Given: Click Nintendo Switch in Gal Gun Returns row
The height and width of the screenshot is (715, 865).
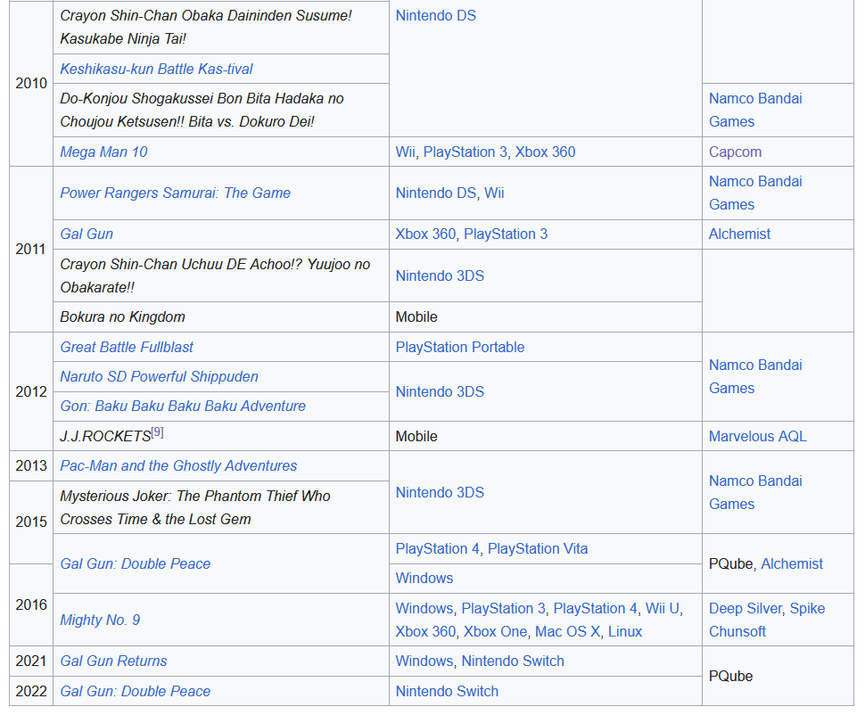Looking at the screenshot, I should (513, 661).
